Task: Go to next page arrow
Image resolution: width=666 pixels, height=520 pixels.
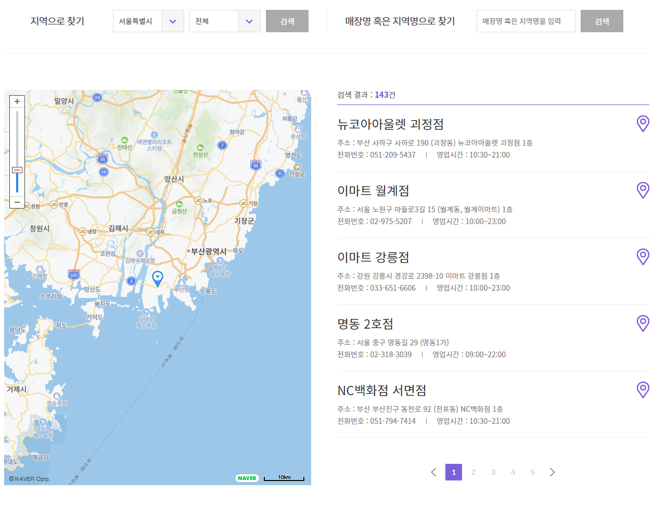Action: 553,472
